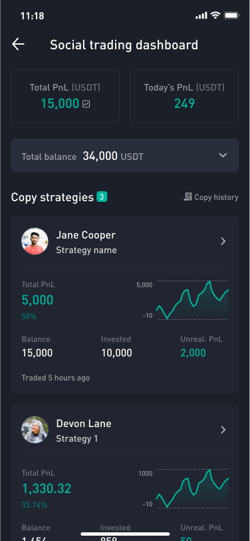Viewport: 250px width, 541px height.
Task: Tap the Strategy 1 label under Devon Lane
Action: click(x=76, y=438)
